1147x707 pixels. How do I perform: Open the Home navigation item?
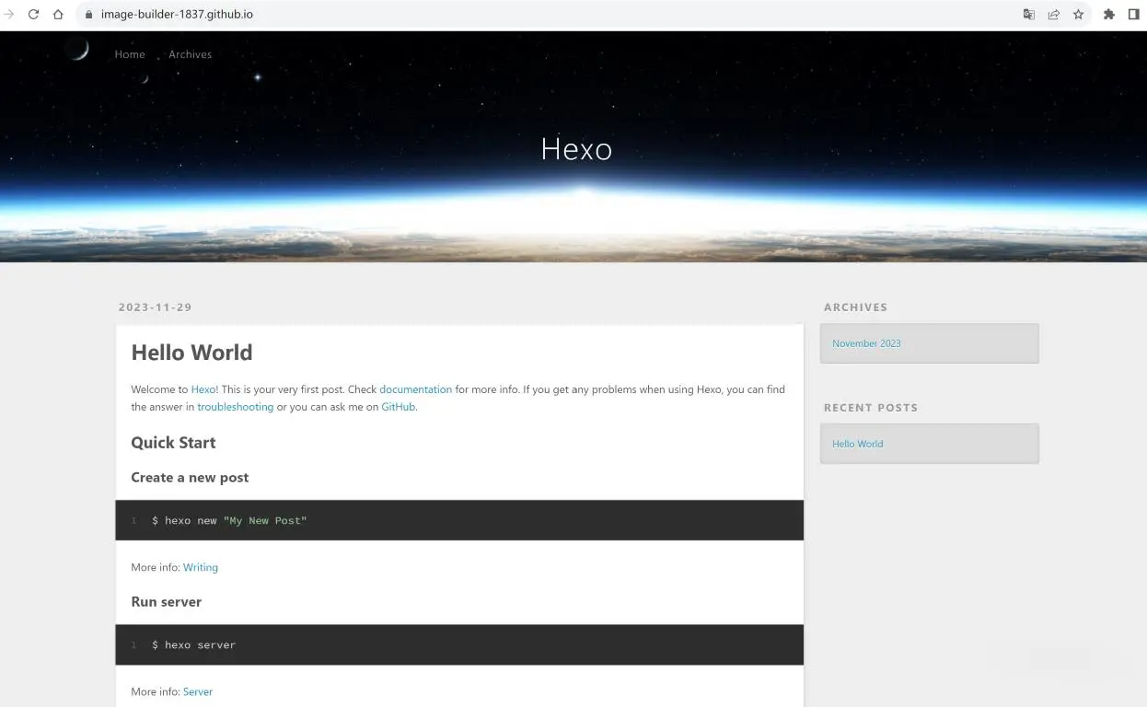130,54
